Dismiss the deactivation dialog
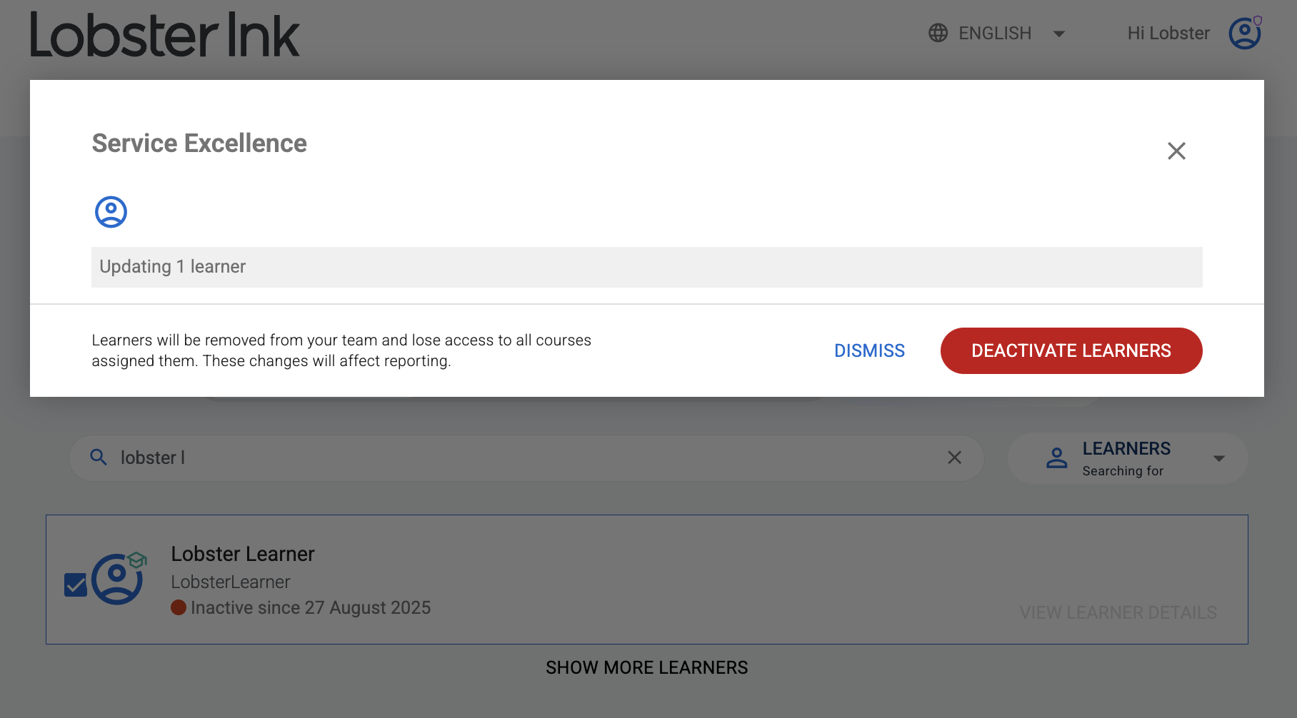1297x718 pixels. point(869,350)
